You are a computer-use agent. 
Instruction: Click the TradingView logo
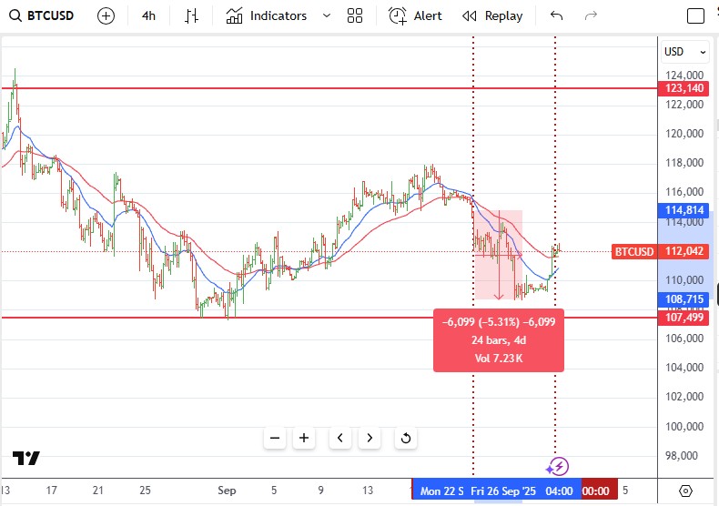click(x=26, y=458)
